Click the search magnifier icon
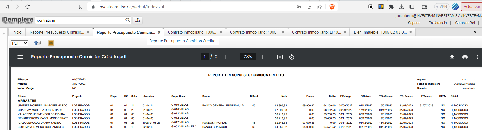The image size is (482, 130). point(127,20)
